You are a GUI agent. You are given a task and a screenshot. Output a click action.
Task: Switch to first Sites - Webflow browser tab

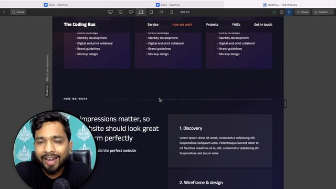coord(56,5)
